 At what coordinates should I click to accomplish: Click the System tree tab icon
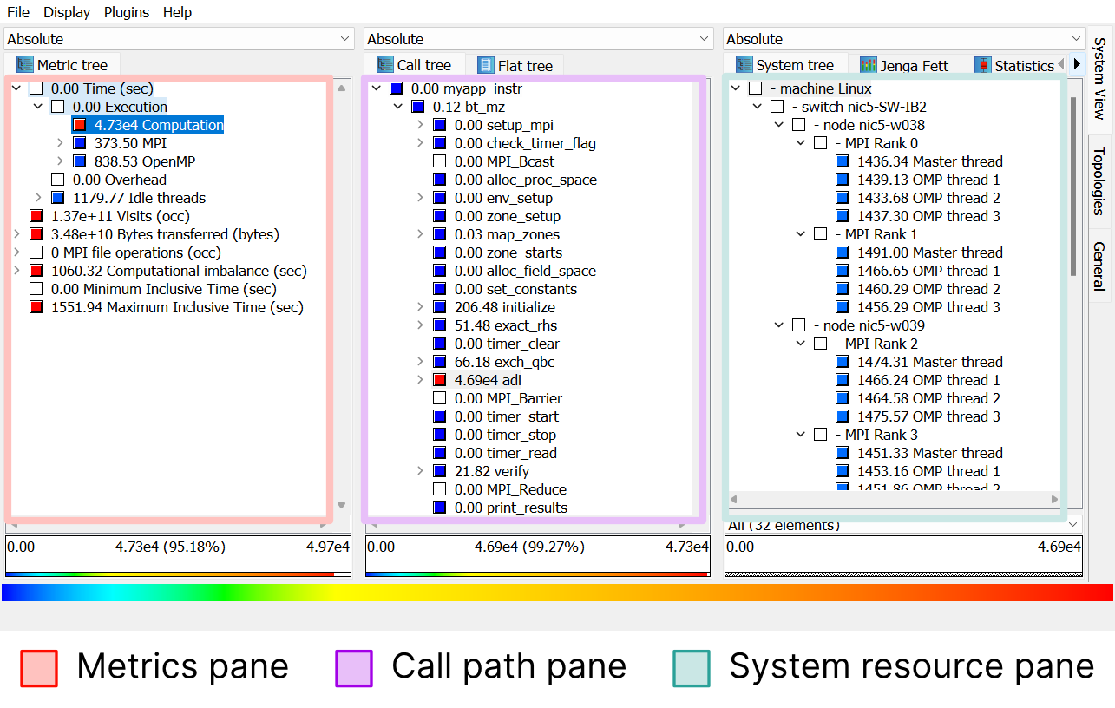pos(744,65)
